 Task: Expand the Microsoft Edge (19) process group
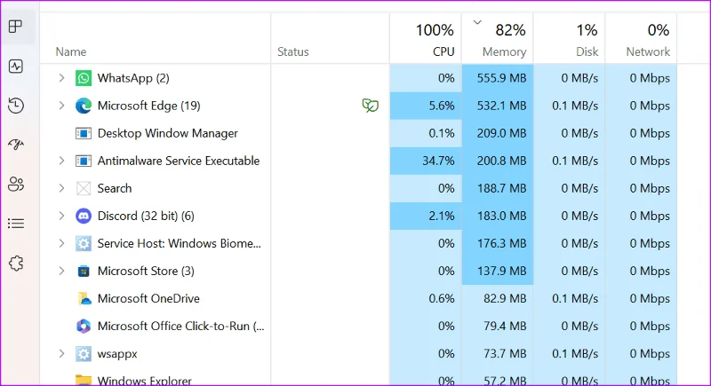tap(61, 106)
